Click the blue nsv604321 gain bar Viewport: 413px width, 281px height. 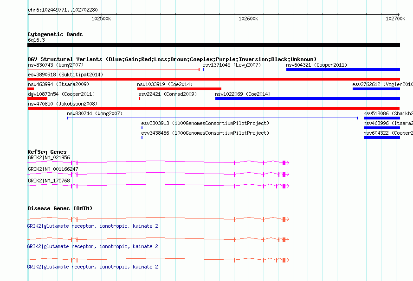[x=343, y=69]
